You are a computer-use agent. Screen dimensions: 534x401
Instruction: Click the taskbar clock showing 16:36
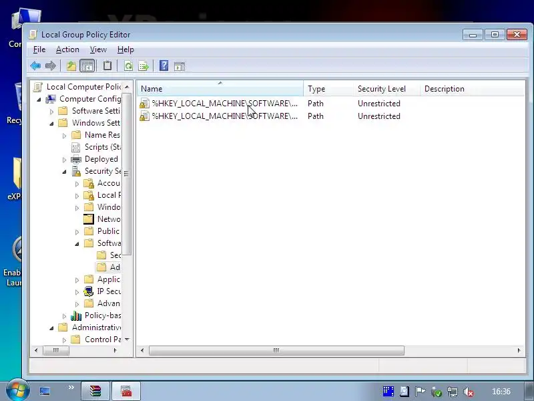[501, 392]
